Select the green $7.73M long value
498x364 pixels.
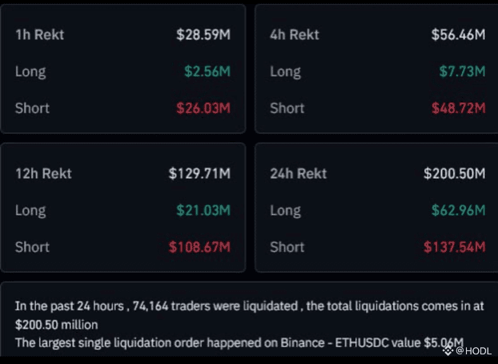click(x=463, y=71)
